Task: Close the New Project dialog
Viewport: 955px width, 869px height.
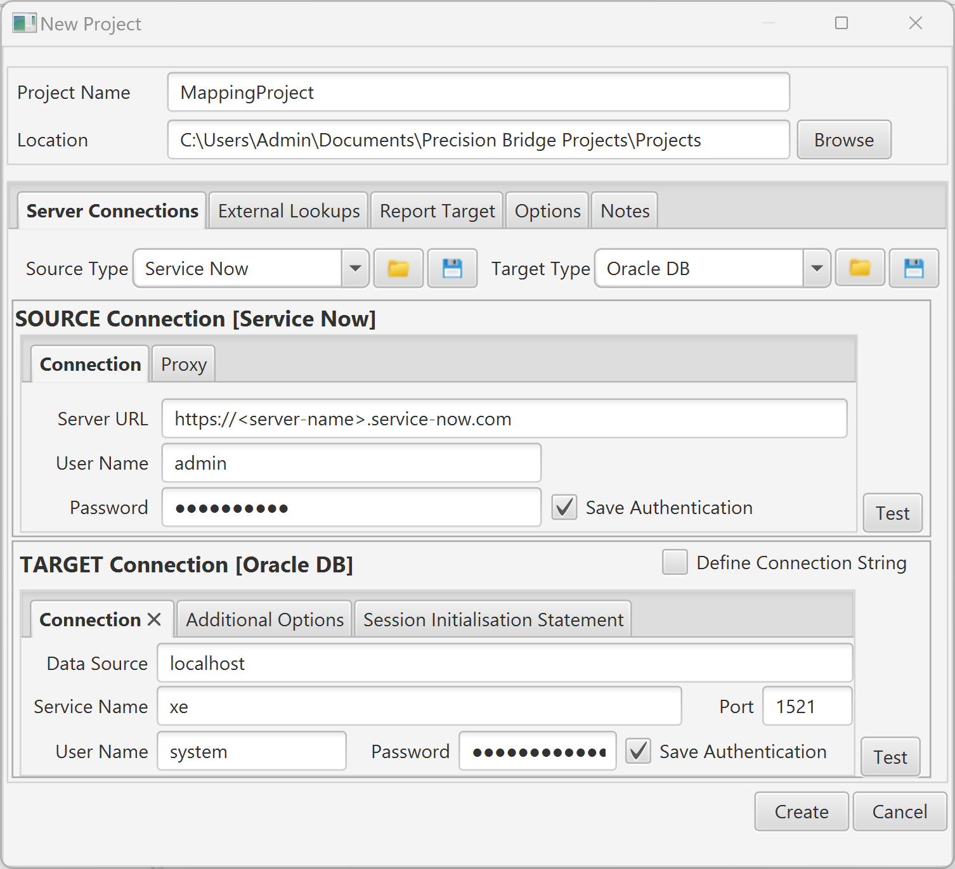Action: (916, 23)
